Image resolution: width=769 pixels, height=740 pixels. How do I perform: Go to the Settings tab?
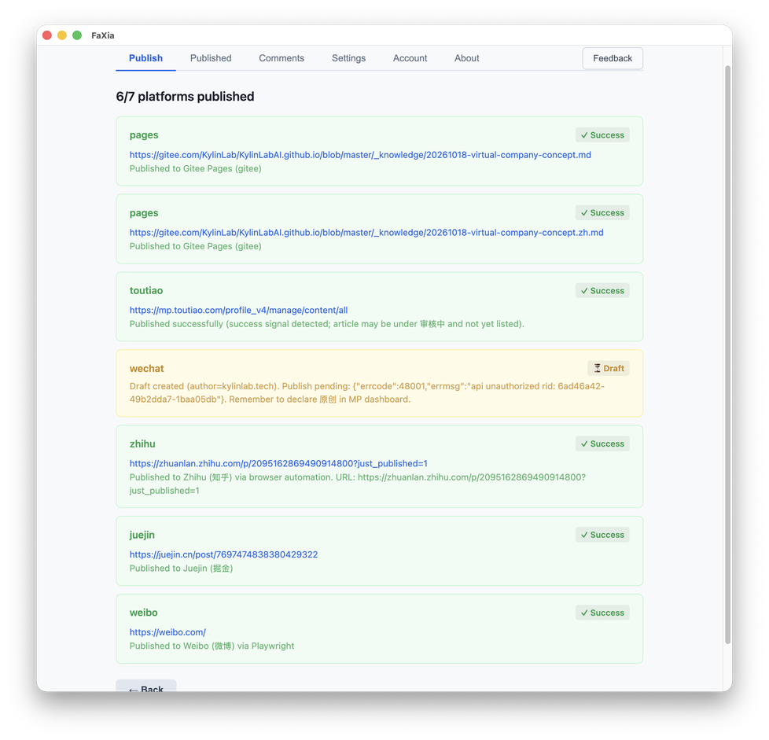click(348, 58)
